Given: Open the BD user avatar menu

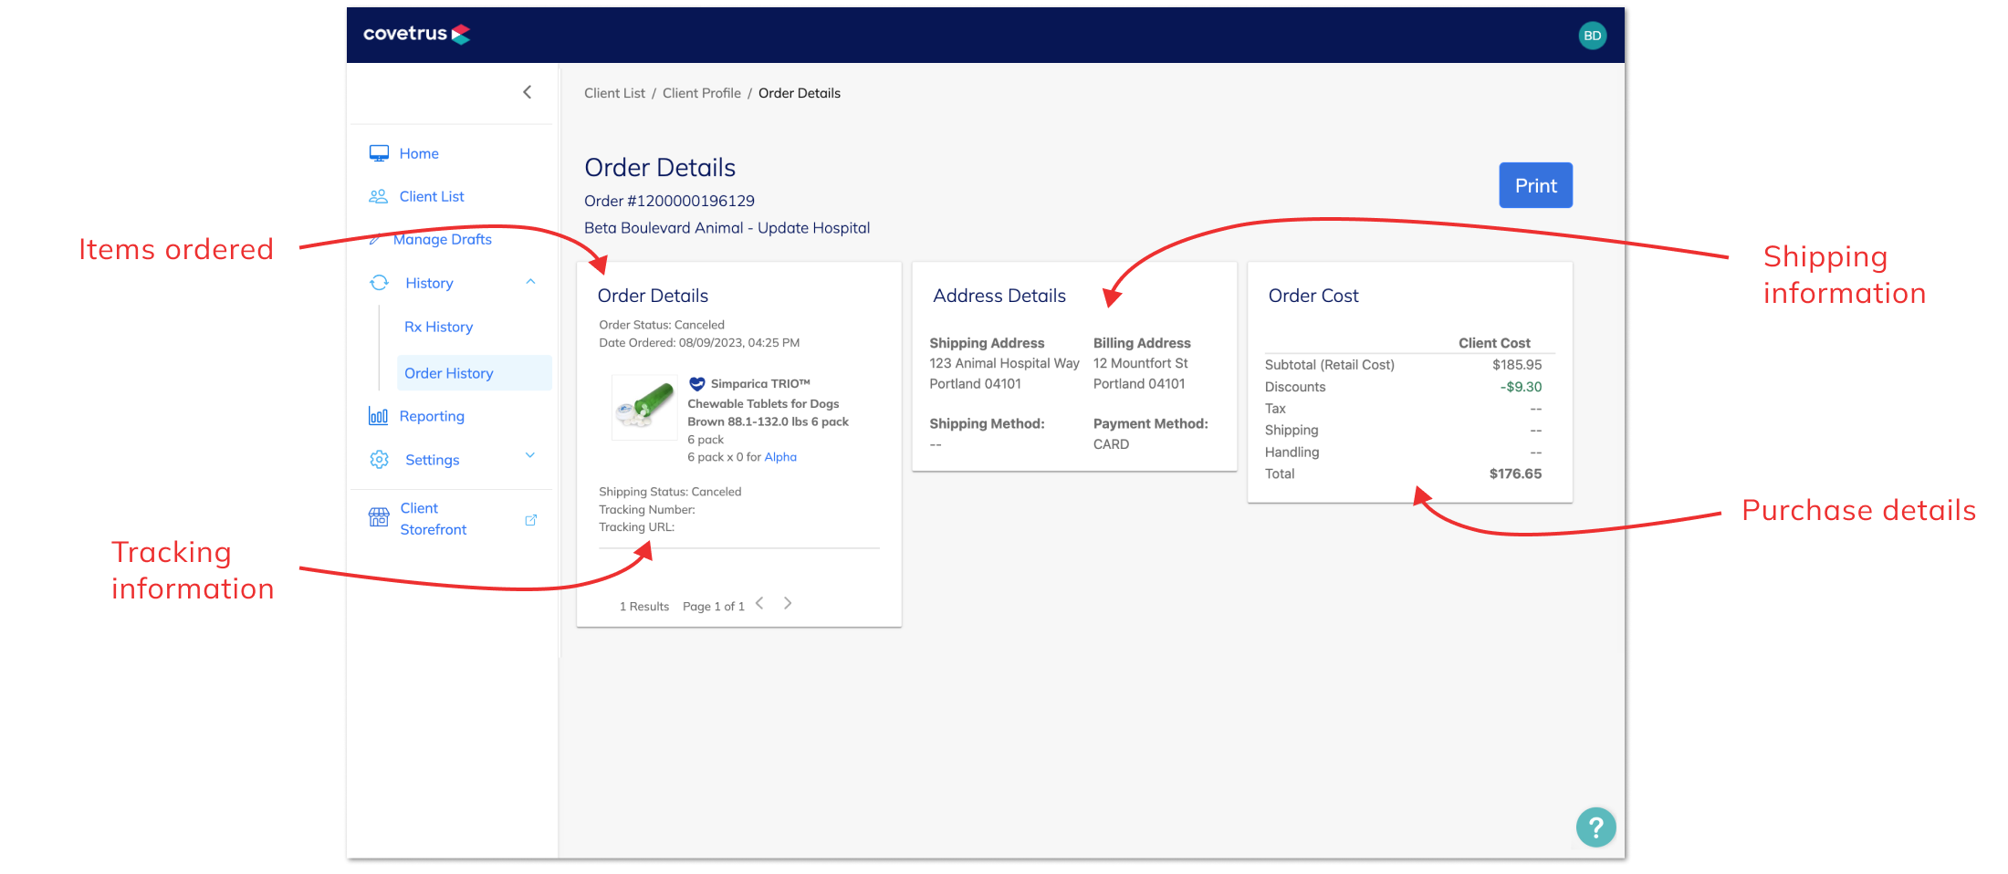Looking at the screenshot, I should click(1593, 35).
